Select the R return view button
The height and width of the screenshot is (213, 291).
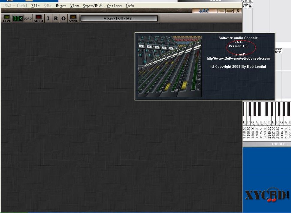56,18
